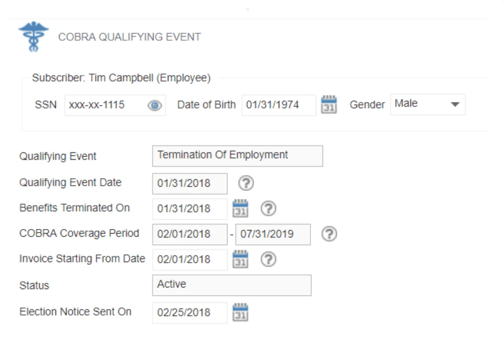Open the Invoice Starting From Date calendar picker
Image resolution: width=504 pixels, height=345 pixels.
tap(241, 259)
